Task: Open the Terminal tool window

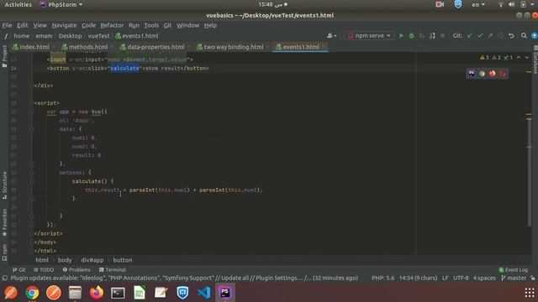Action: 112,270
